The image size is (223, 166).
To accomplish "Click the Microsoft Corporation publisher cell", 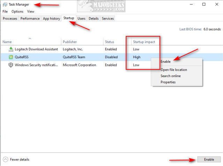I will point(79,65).
